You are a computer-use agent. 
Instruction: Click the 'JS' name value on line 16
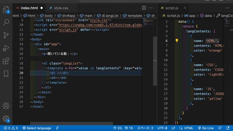[209, 89]
